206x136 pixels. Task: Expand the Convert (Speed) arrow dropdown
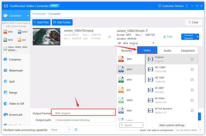[x=197, y=37]
